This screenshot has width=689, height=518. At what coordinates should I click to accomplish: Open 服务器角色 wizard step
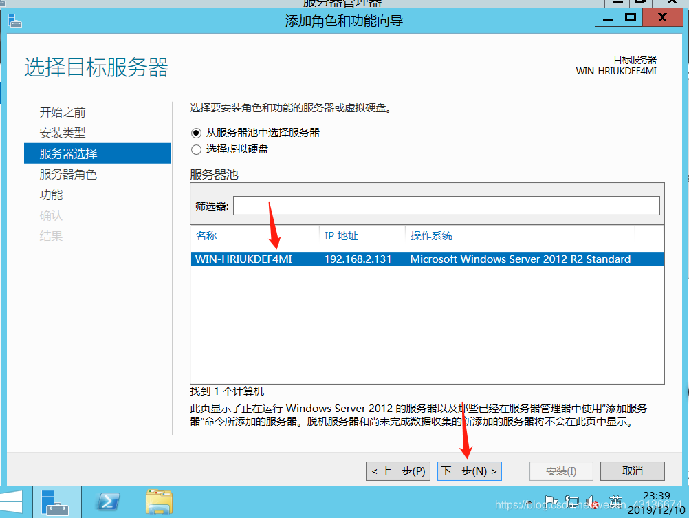coord(68,174)
